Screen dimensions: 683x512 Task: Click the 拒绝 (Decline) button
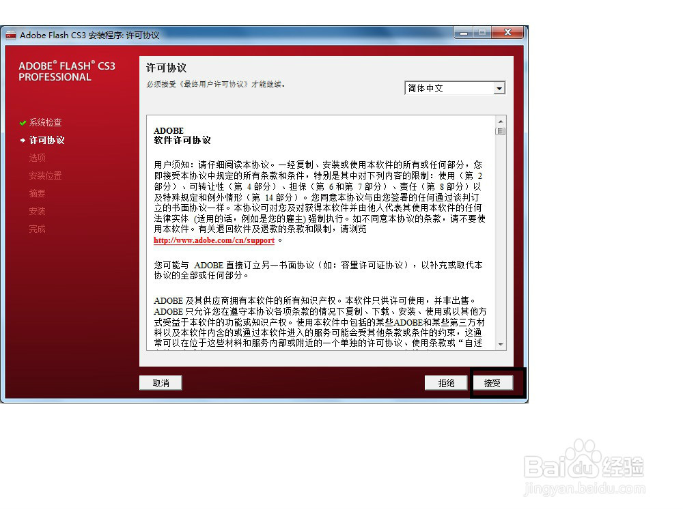[x=446, y=383]
